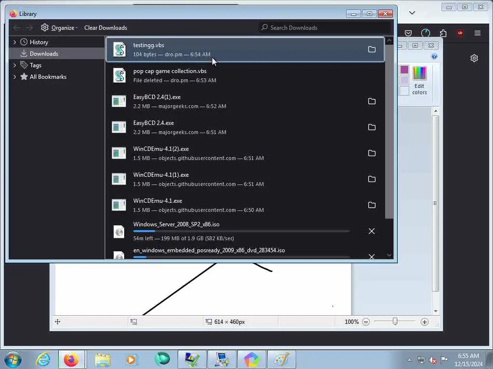493x369 pixels.
Task: Select the EasyBCD 2.4.exe download entry
Action: 245,127
